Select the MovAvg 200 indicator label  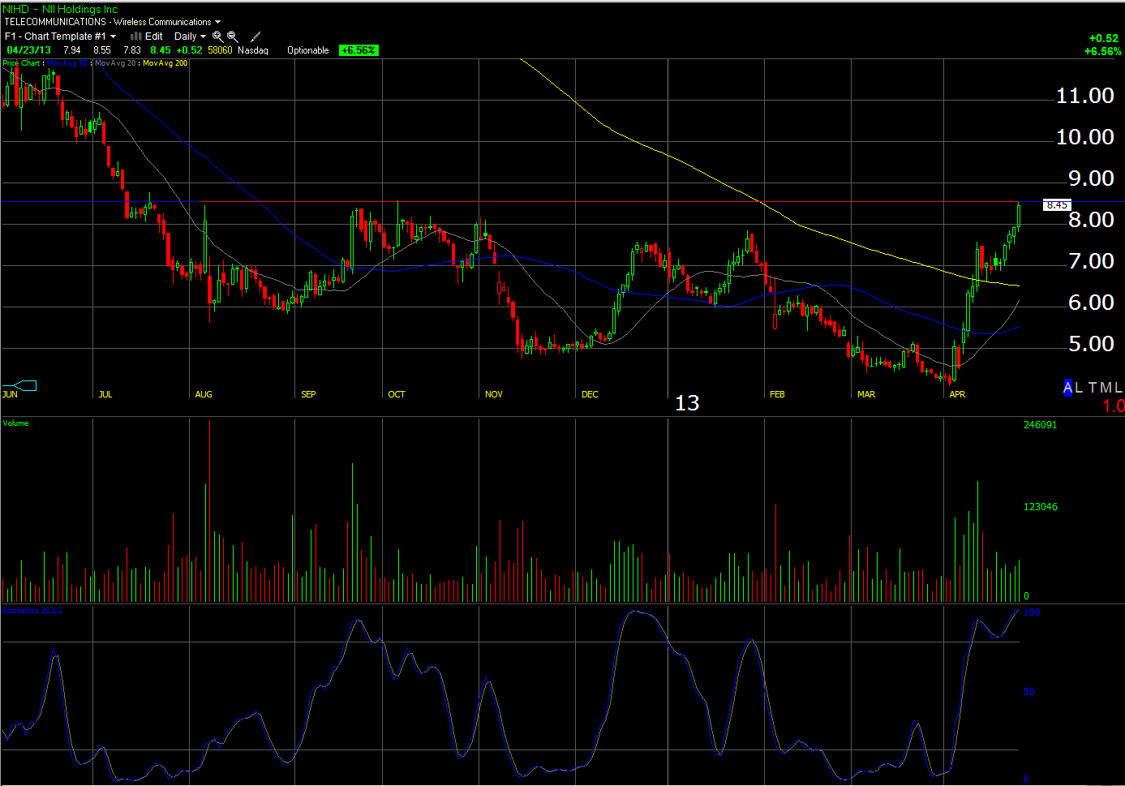pos(165,63)
